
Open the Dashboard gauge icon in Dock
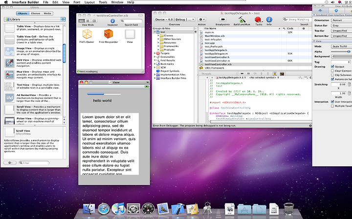(x=148, y=209)
